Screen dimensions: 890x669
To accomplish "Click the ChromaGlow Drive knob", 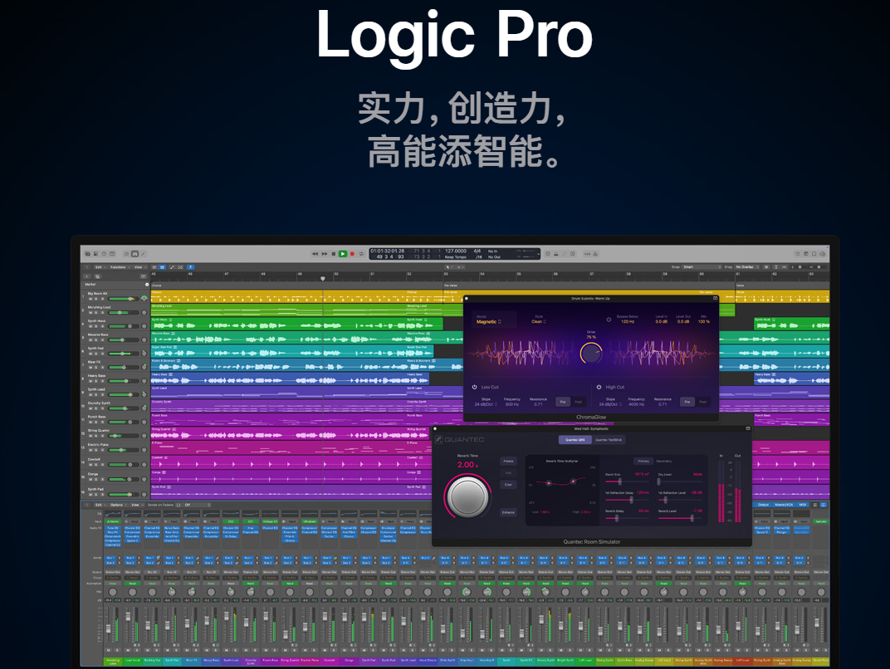I will coord(591,354).
